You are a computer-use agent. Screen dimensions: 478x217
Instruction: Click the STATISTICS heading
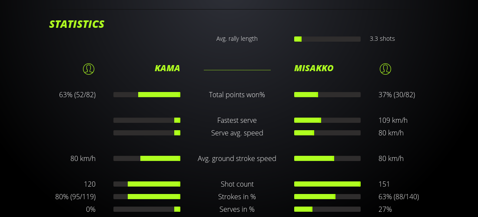[77, 24]
